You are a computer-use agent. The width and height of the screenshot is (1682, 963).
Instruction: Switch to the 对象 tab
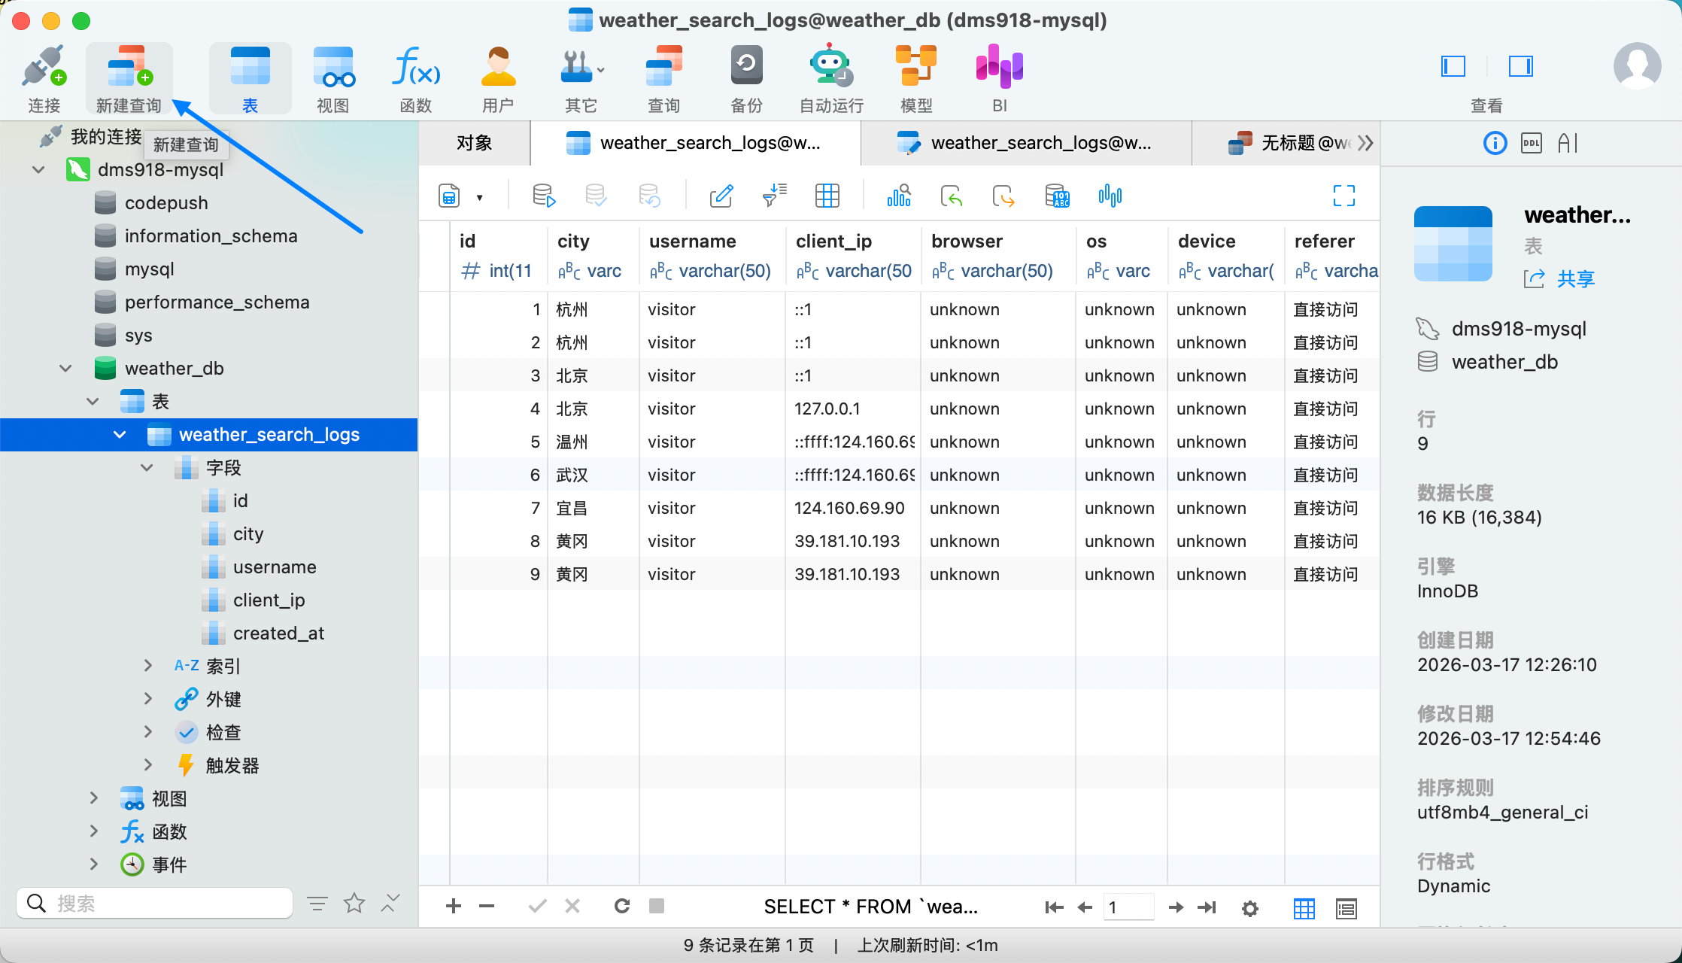point(474,143)
